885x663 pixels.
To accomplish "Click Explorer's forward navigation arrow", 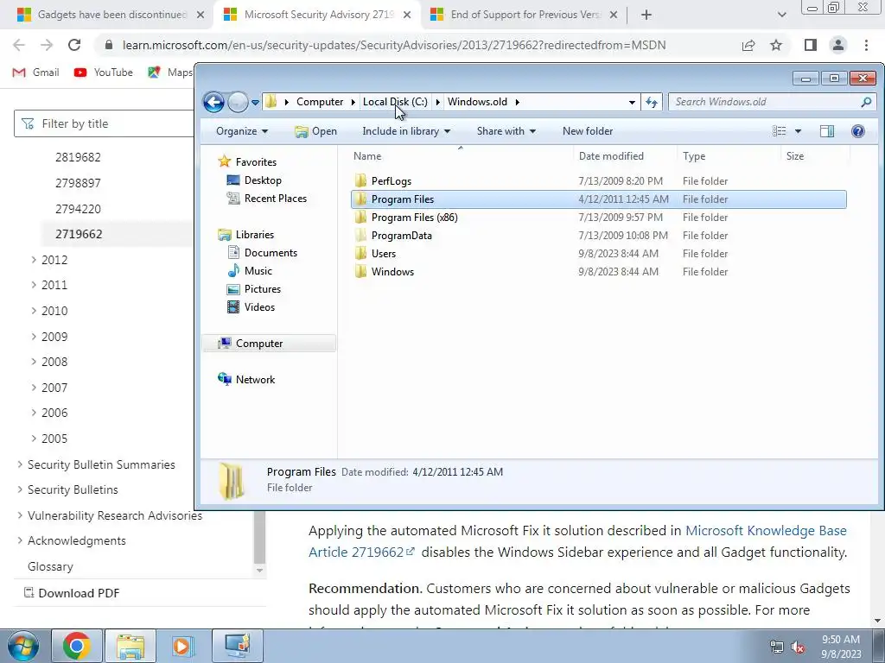I will [x=238, y=102].
